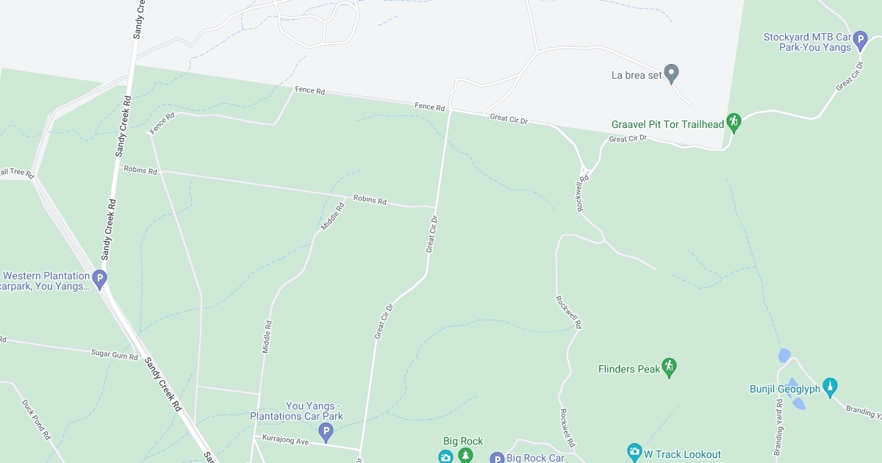Viewport: 882px width, 463px height.
Task: Open the Western Plantation carpark parking icon
Action: [100, 279]
